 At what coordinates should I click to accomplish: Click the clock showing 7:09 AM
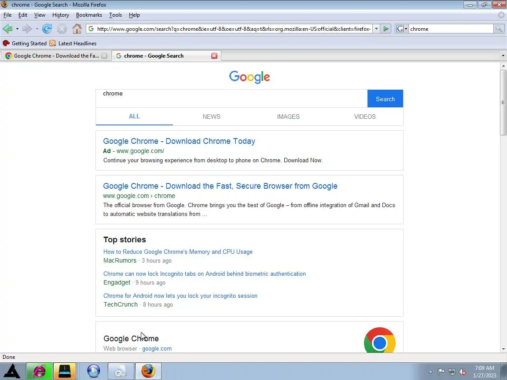(x=485, y=371)
